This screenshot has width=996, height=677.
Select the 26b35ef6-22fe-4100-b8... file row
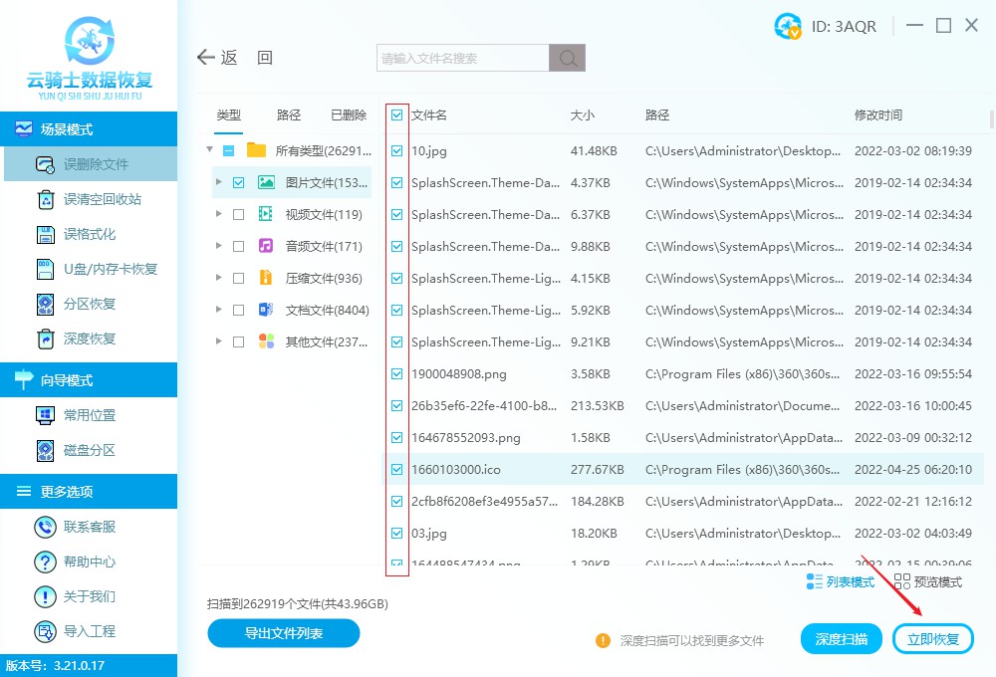pos(683,406)
